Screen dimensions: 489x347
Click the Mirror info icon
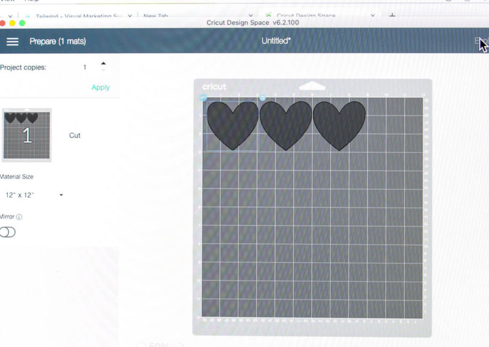(19, 217)
